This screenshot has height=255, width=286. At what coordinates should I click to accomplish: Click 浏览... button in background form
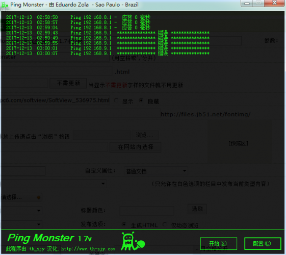(x=145, y=135)
